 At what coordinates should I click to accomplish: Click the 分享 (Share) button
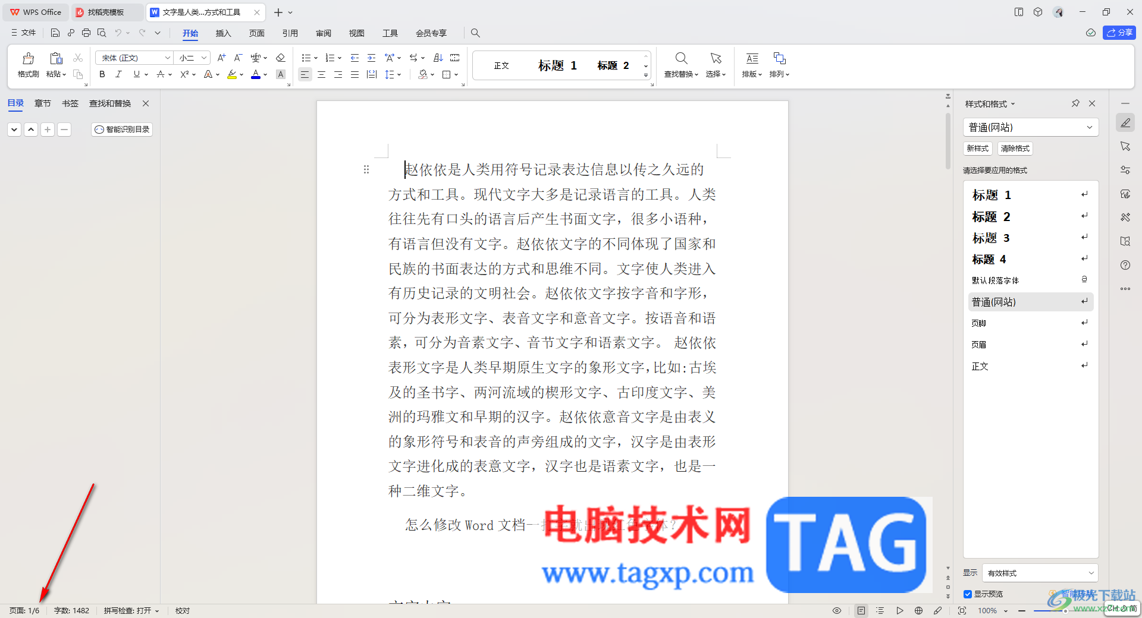coord(1119,33)
